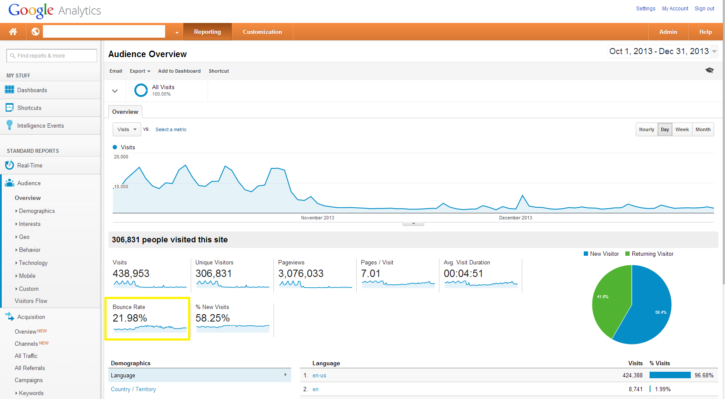Open the account list dropdown arrow
Screen dimensions: 725x399
click(x=177, y=32)
